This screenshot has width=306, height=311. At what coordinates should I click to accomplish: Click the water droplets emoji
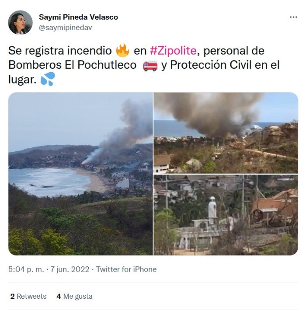pos(48,79)
